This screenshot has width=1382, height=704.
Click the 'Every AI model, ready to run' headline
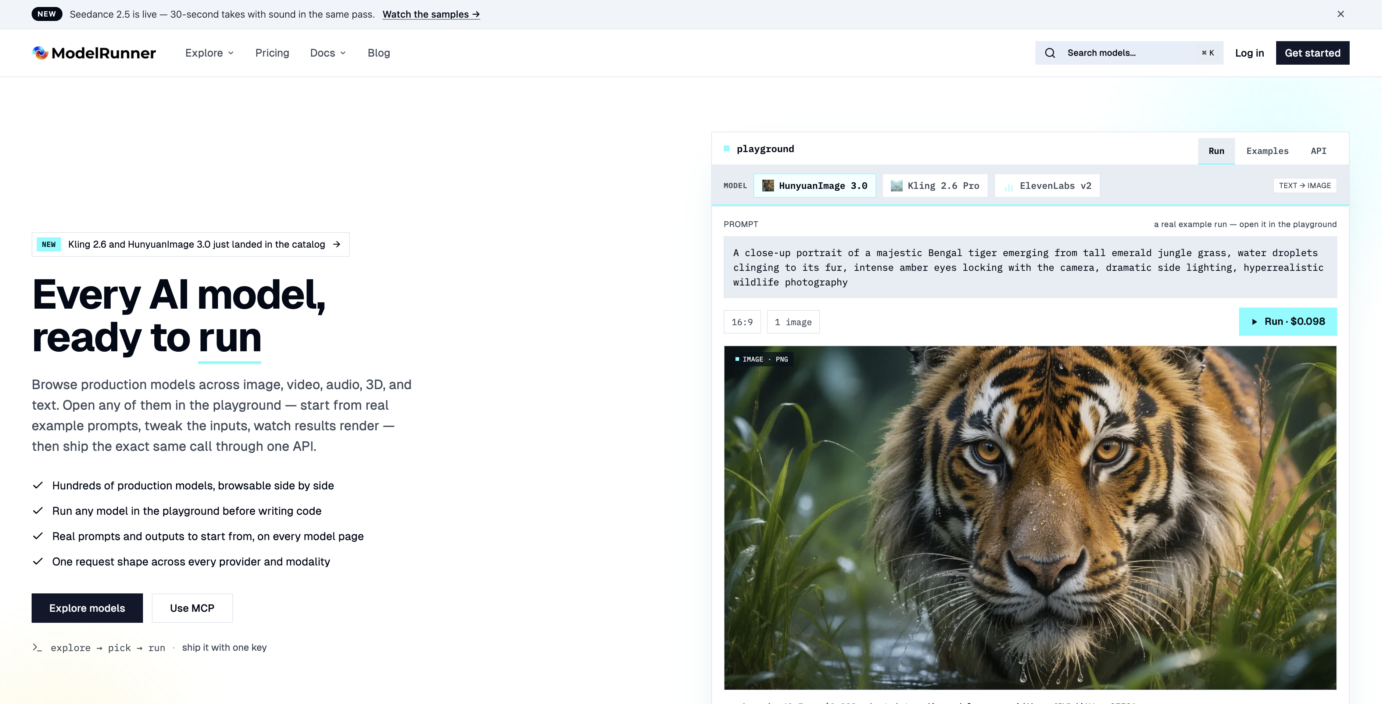pos(179,316)
